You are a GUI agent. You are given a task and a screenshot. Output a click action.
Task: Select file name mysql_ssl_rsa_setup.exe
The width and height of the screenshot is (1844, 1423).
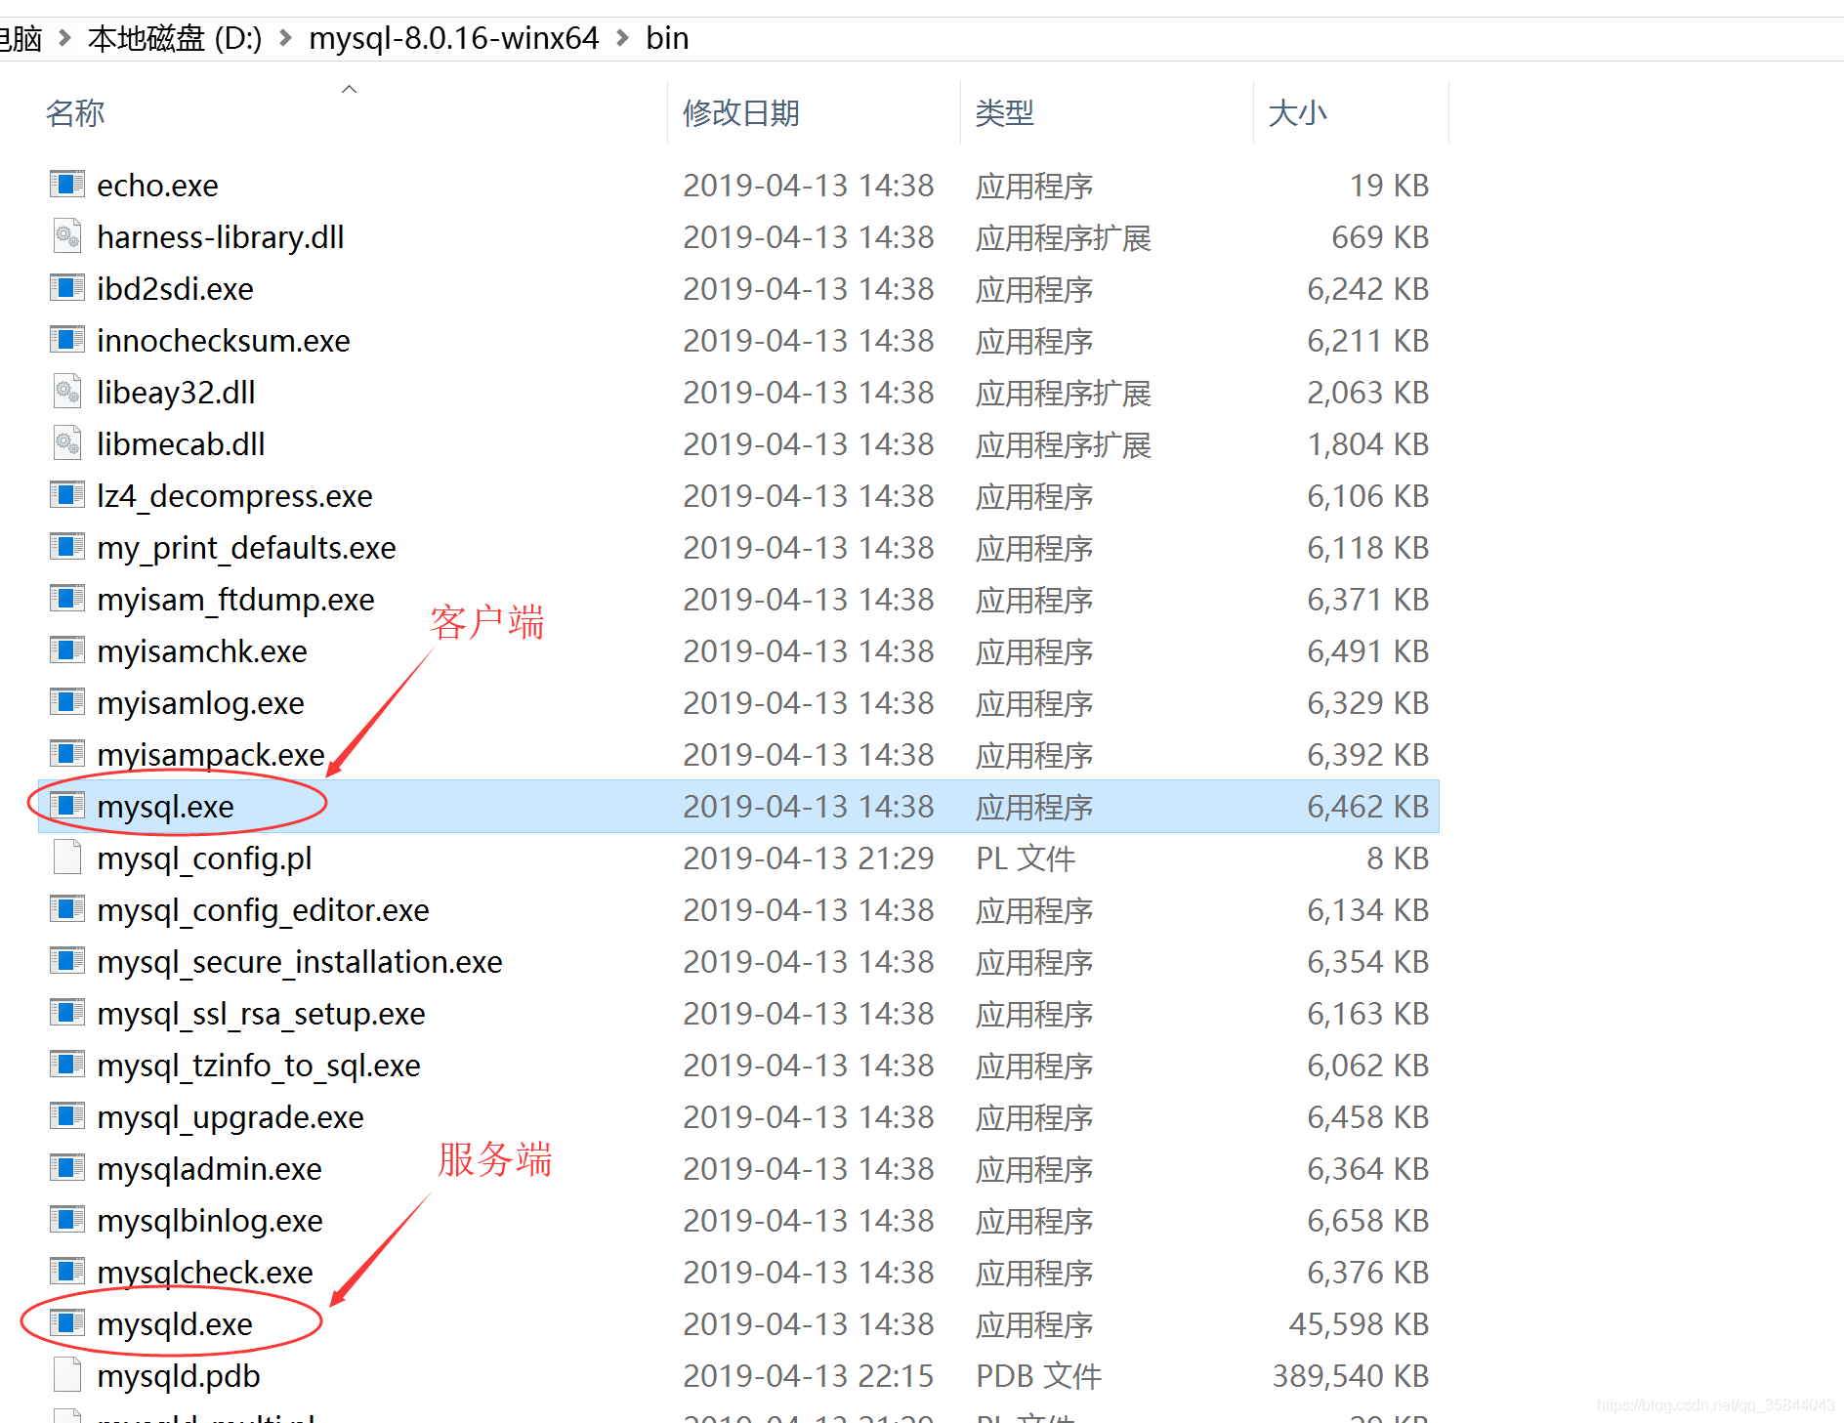tap(261, 1014)
